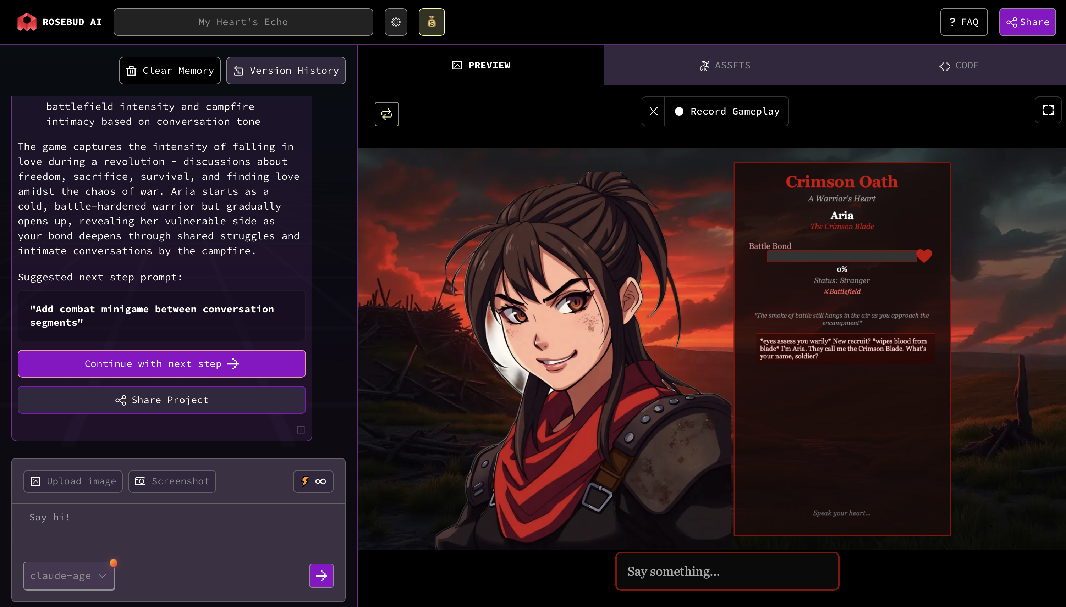Click the Clear Memory button
Viewport: 1066px width, 607px height.
click(170, 71)
